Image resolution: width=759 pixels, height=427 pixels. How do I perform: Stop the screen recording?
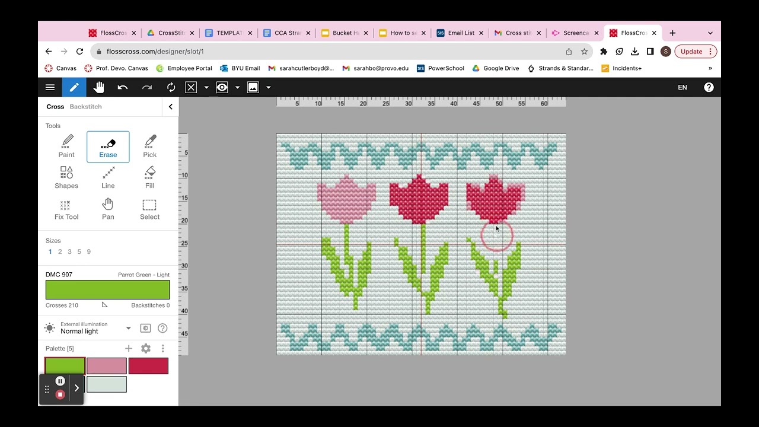(x=60, y=394)
